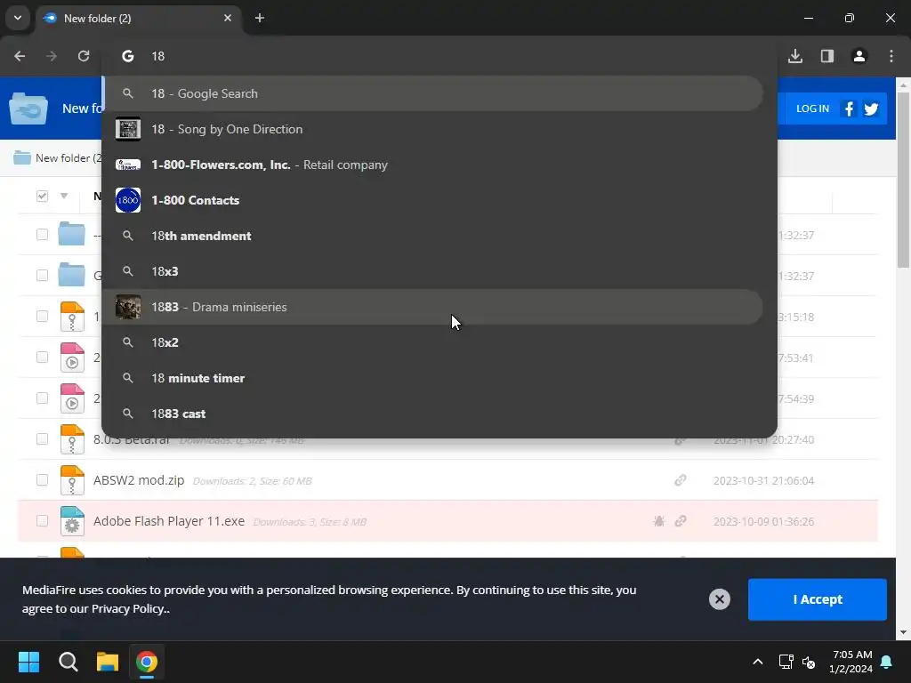Copy link icon for Adobe Flash Player

[x=681, y=521]
